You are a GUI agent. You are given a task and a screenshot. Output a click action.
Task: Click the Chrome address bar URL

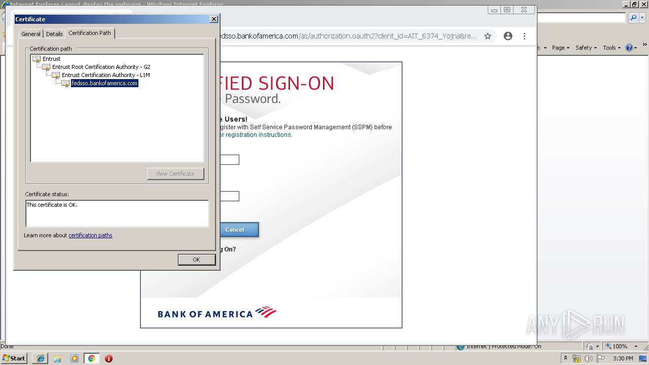349,36
